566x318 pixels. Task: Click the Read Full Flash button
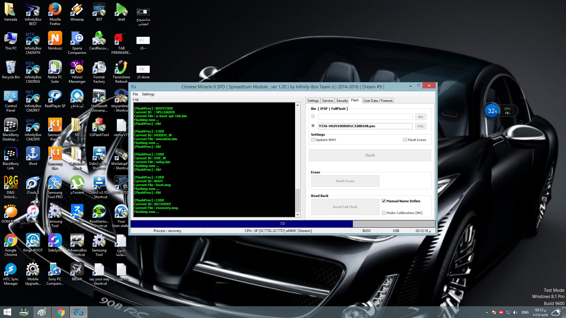click(345, 207)
